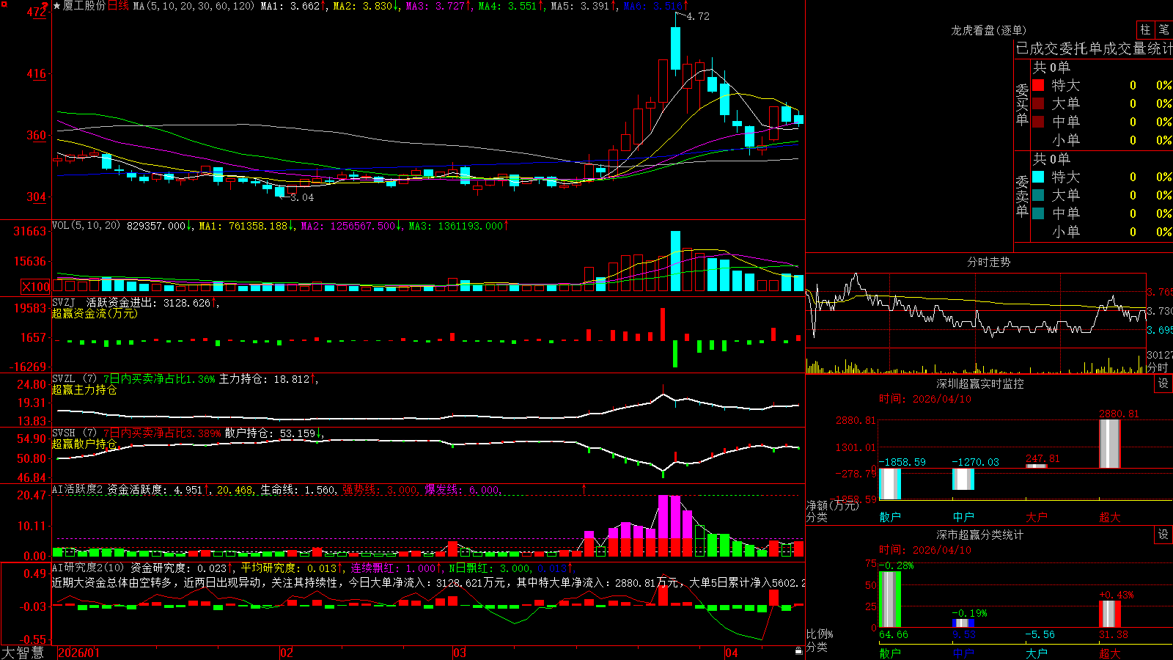
Task: Click the 03 month marker on timeline
Action: click(459, 653)
